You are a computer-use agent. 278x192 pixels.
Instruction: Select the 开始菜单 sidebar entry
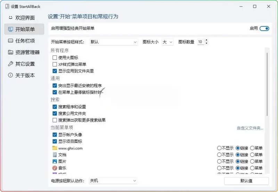point(24,29)
